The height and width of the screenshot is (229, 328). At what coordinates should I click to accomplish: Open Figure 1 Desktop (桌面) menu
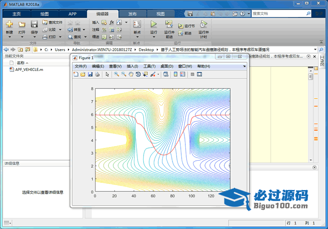click(167, 66)
